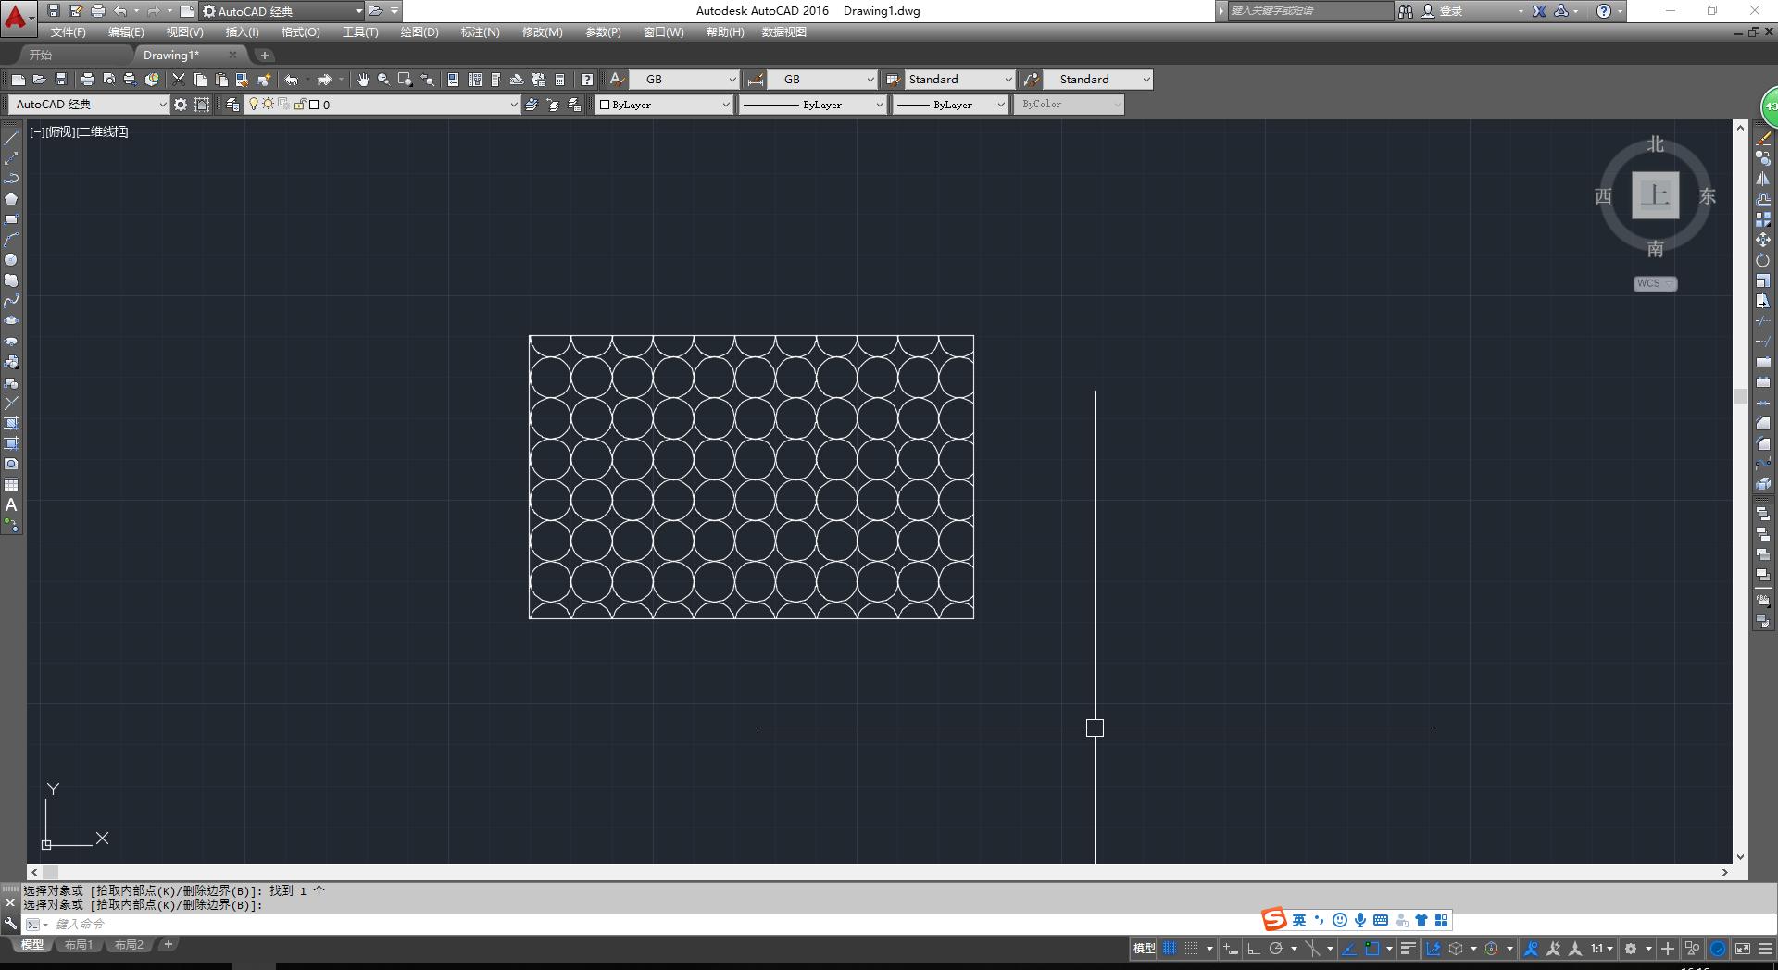
Task: Click the Save icon in standard toolbar
Action: tap(61, 80)
